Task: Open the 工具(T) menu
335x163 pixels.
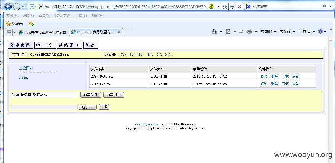Action: (81, 16)
